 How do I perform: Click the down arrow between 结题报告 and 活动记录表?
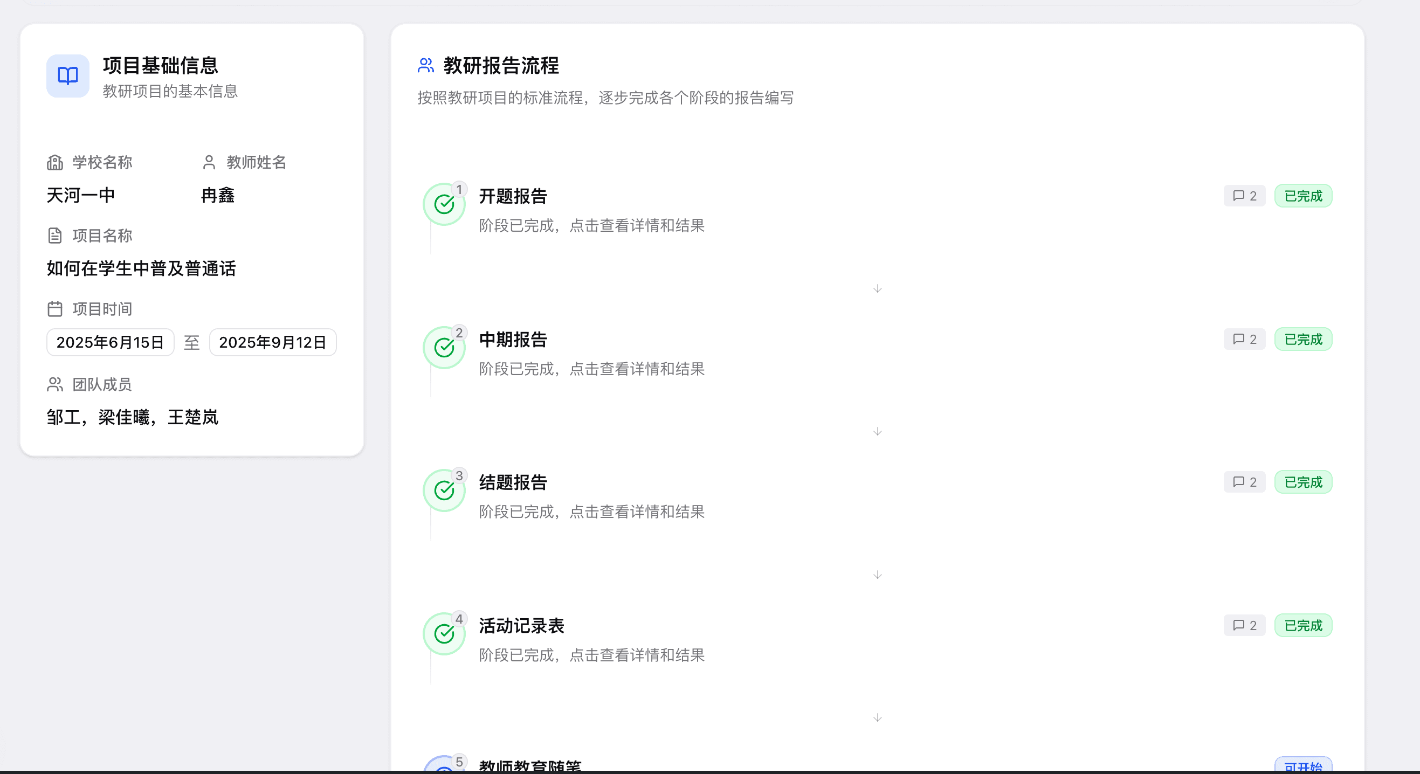(878, 575)
